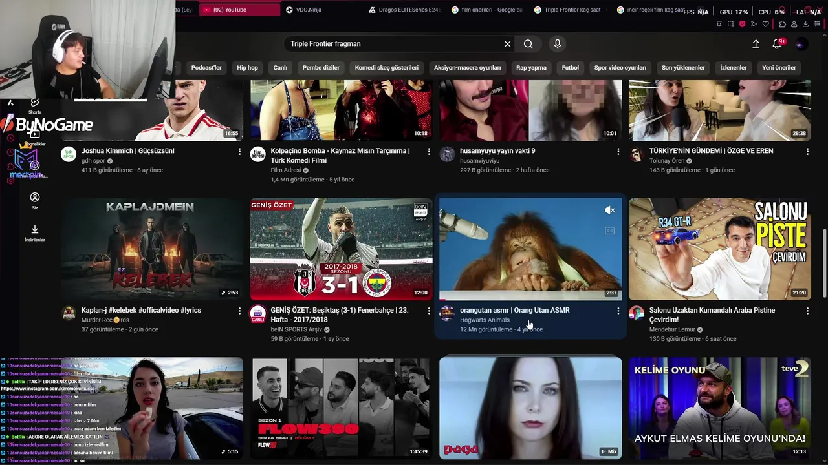Open Shorts in the YouTube sidebar
Viewport: 828px width, 465px height.
(35, 105)
